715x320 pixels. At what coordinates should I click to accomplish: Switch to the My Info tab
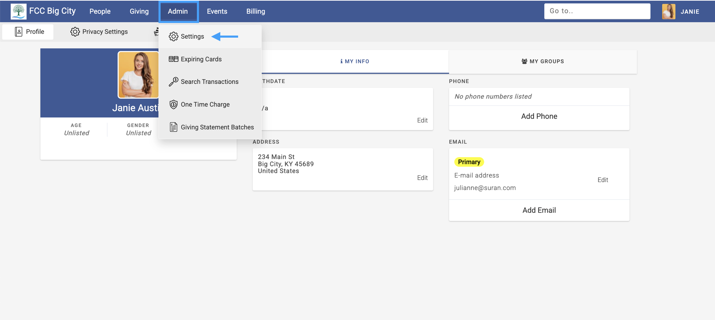(354, 61)
